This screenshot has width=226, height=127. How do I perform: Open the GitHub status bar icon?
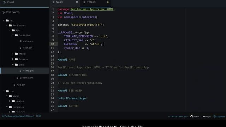click(x=195, y=116)
